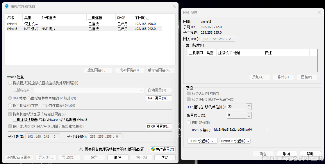Toggle 使用本地 DHCP 服务 checkbox
Image resolution: width=325 pixels, height=164 pixels.
click(10, 126)
